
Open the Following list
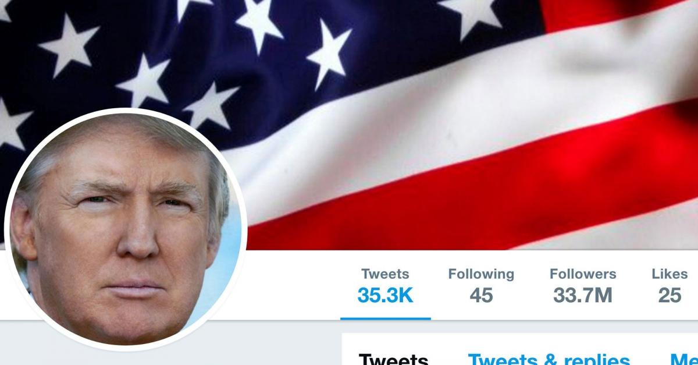[x=481, y=286]
